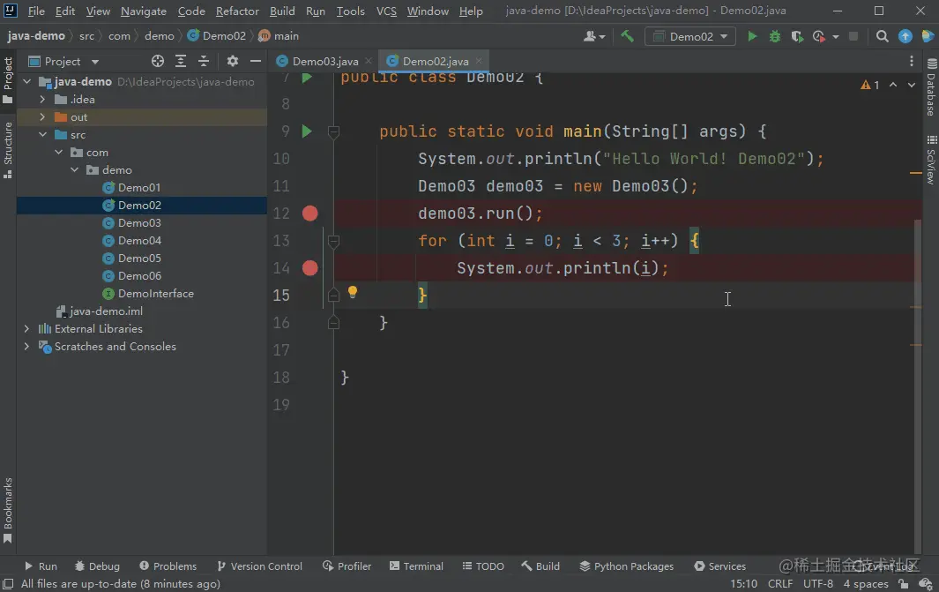Close the Demo02.java tab
This screenshot has width=939, height=592.
pyautogui.click(x=479, y=61)
